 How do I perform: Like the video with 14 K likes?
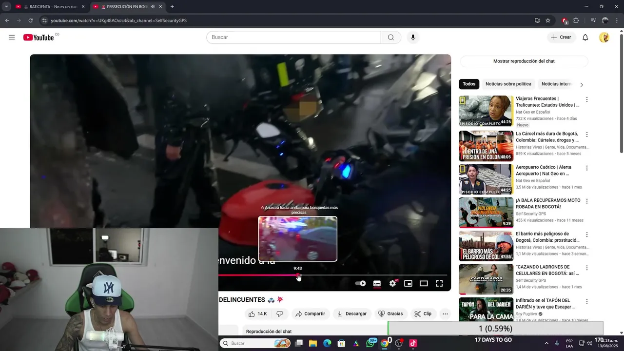[x=257, y=314]
